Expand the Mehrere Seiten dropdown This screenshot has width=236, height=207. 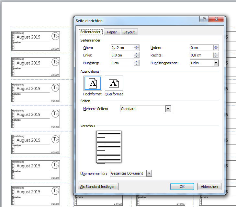(168, 109)
